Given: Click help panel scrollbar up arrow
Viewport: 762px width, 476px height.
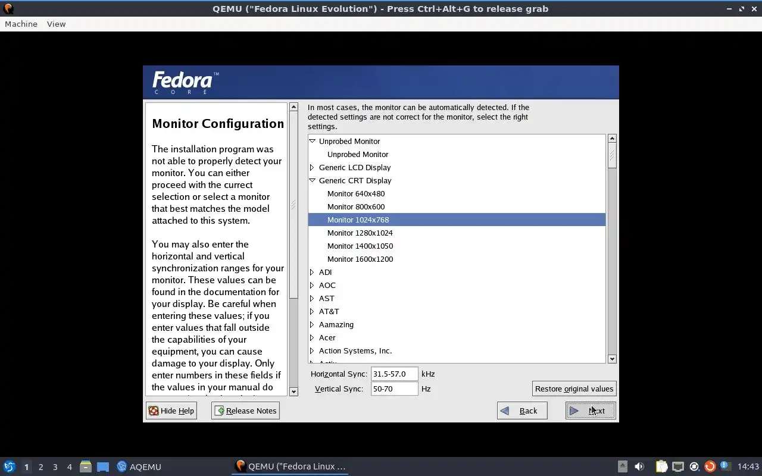Looking at the screenshot, I should [293, 107].
